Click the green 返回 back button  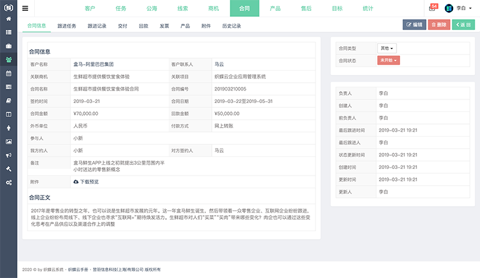463,25
